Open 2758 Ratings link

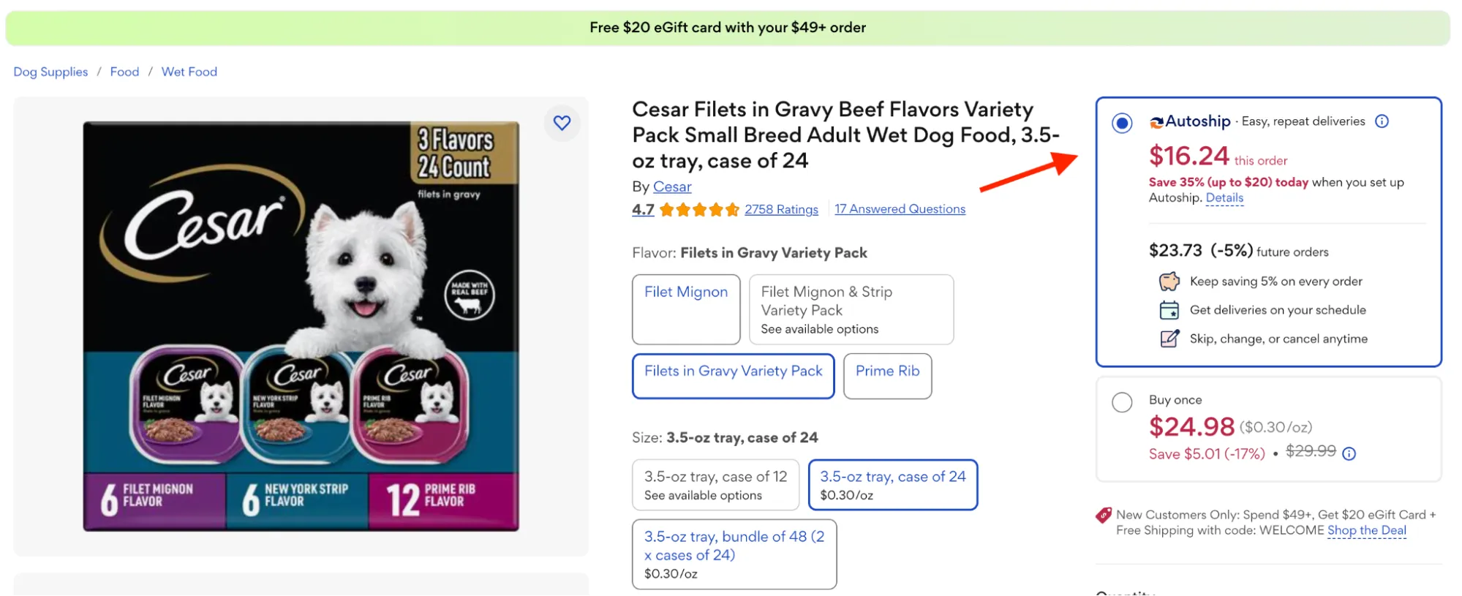[781, 209]
